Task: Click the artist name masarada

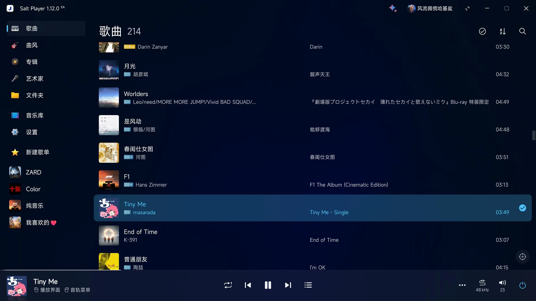Action: pyautogui.click(x=144, y=212)
